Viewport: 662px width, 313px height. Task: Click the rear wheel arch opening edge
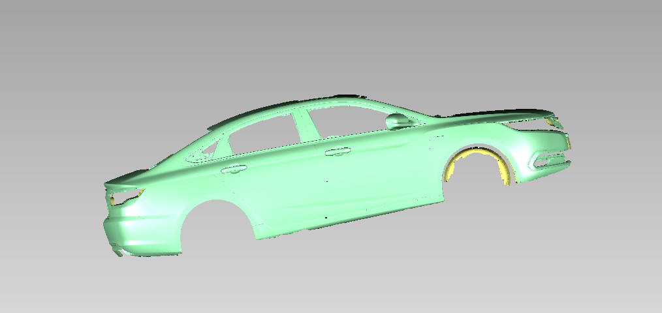tap(215, 202)
